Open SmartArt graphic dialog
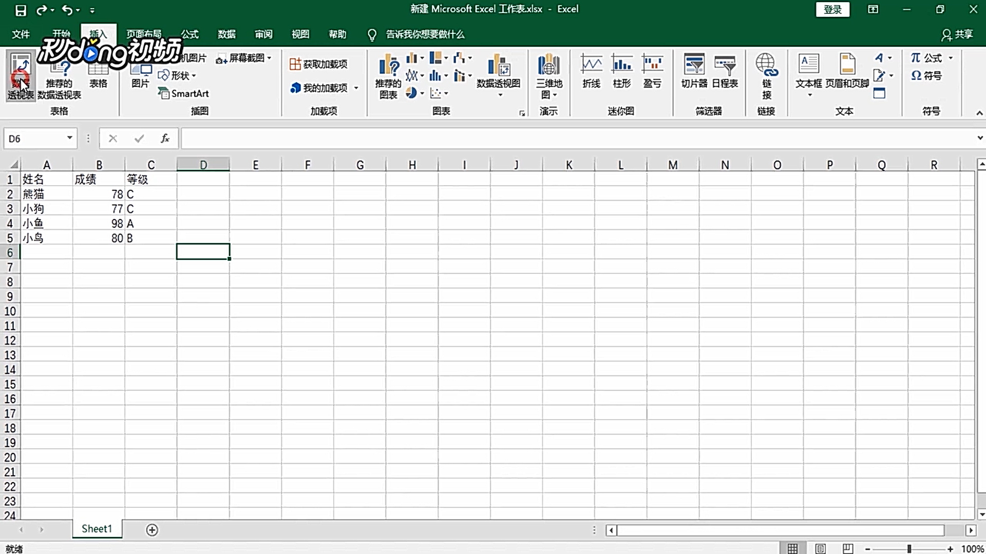 click(x=184, y=93)
